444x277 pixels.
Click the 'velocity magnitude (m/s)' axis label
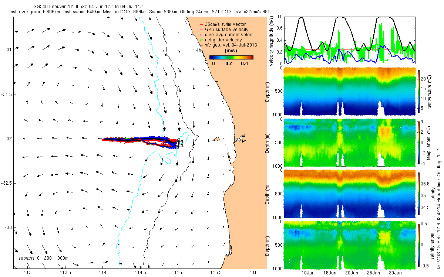click(272, 41)
